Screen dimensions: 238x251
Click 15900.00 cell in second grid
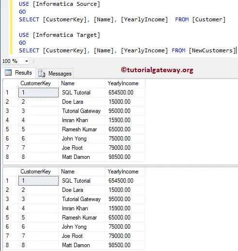125,208
